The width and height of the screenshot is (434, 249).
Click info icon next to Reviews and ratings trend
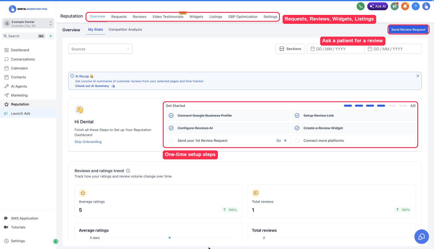(128, 171)
